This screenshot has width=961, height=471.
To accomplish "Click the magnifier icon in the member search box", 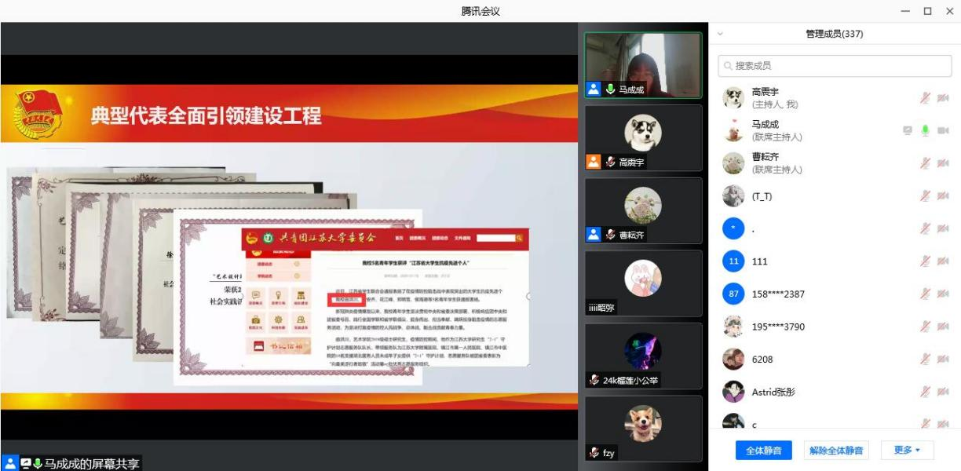I will coord(729,66).
